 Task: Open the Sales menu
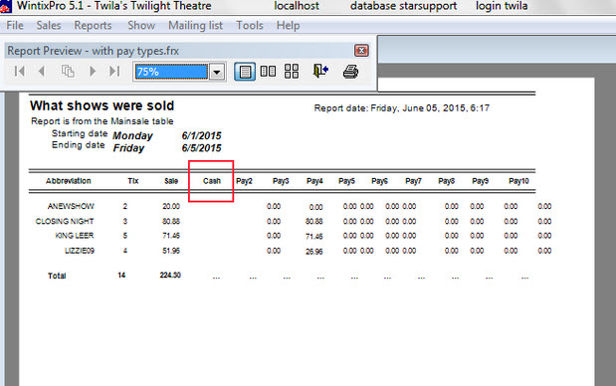49,26
